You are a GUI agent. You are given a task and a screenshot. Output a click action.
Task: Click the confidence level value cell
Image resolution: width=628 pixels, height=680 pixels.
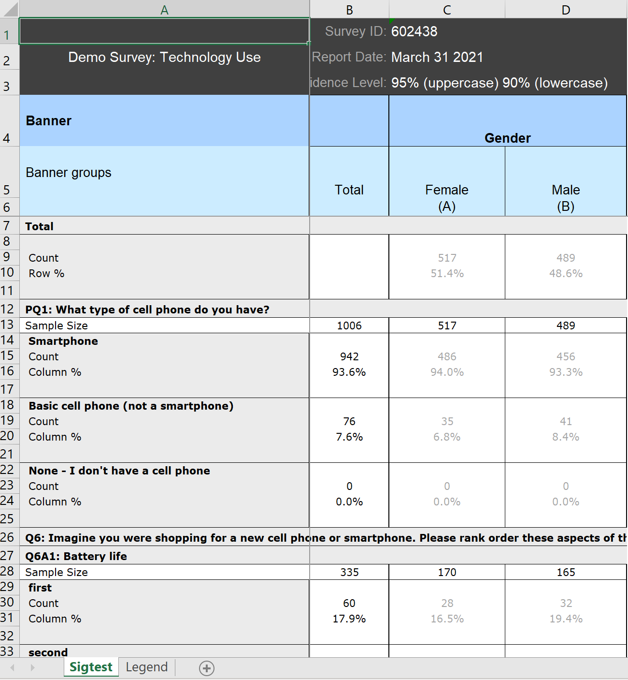pos(500,83)
